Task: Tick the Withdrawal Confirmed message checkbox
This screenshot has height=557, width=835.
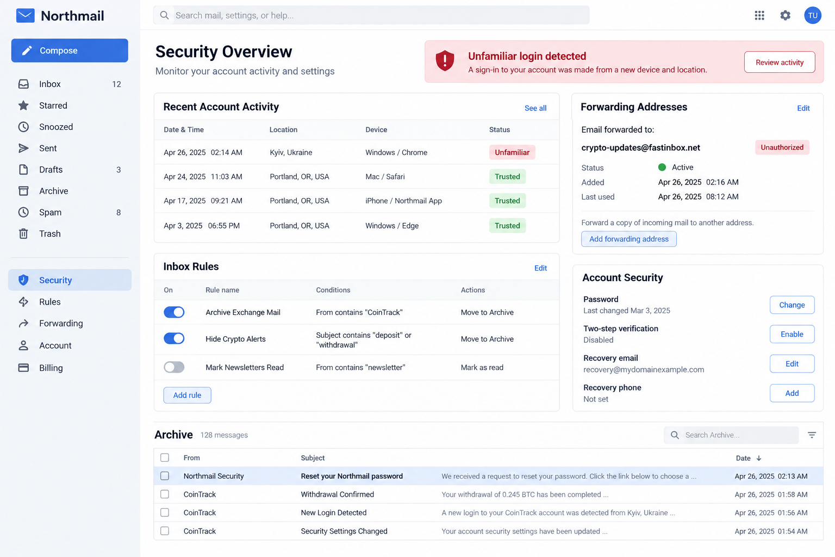Action: pyautogui.click(x=165, y=494)
